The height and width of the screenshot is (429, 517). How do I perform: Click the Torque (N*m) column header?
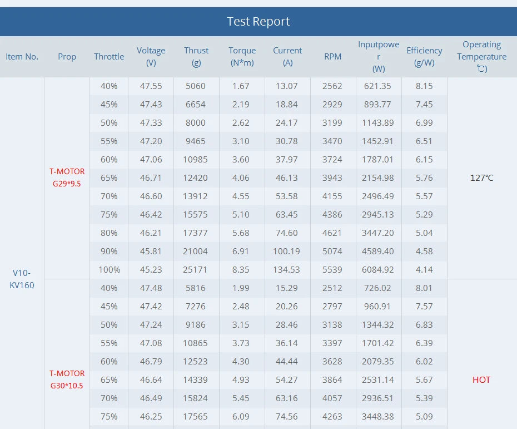[x=242, y=57]
